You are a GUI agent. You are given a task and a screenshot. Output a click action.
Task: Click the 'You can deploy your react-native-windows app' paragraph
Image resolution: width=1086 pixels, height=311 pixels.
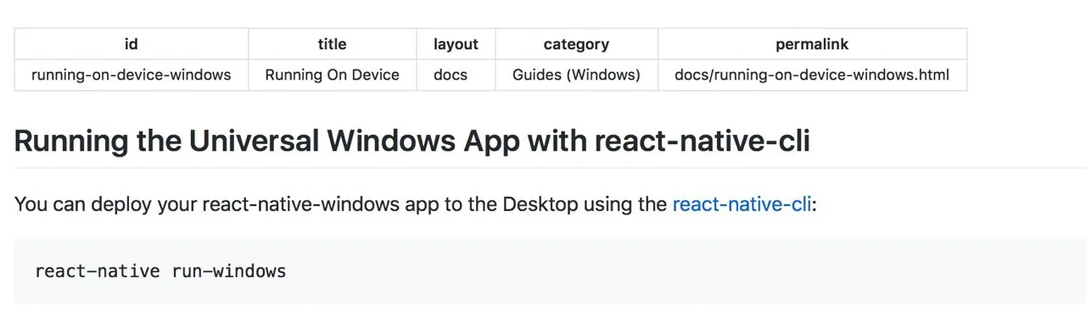(416, 204)
